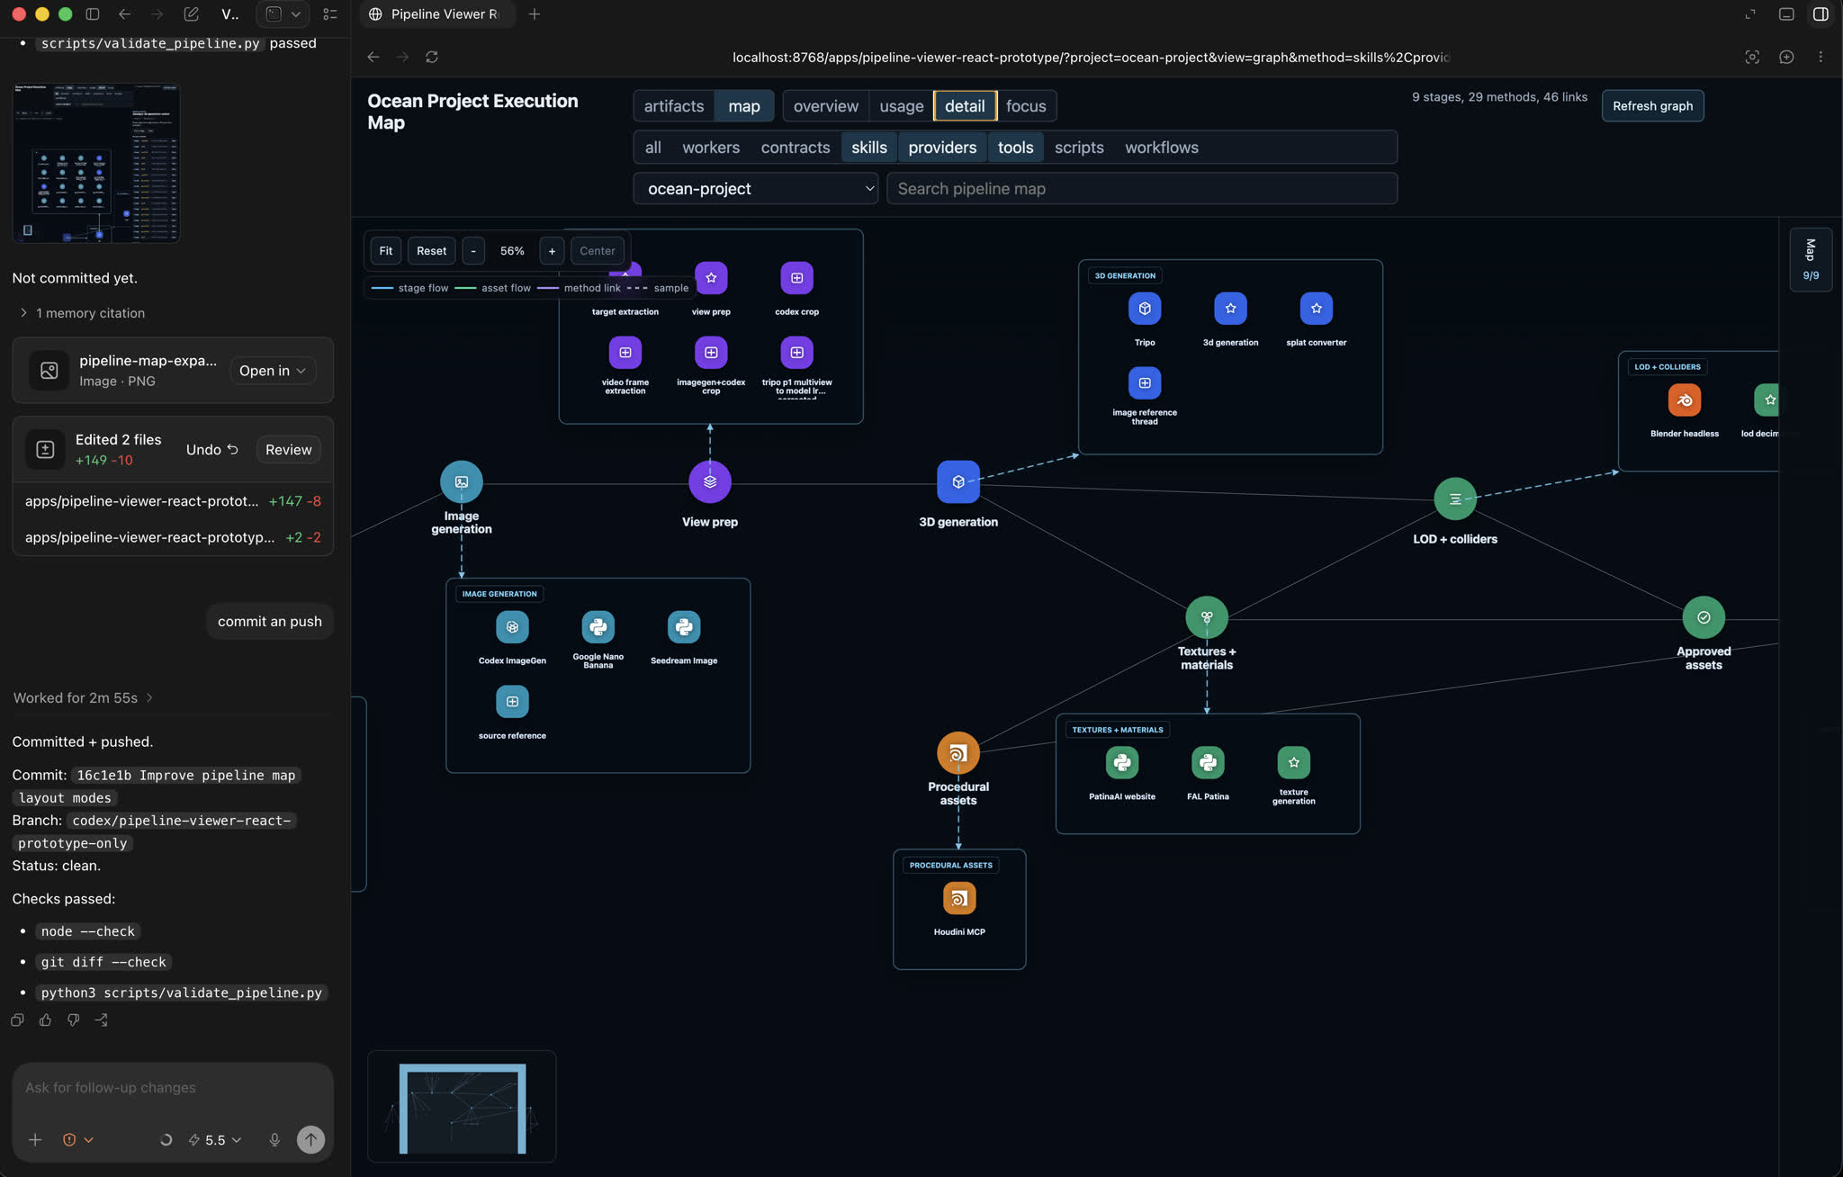Select the View prep stage node
The image size is (1843, 1177).
coord(710,482)
